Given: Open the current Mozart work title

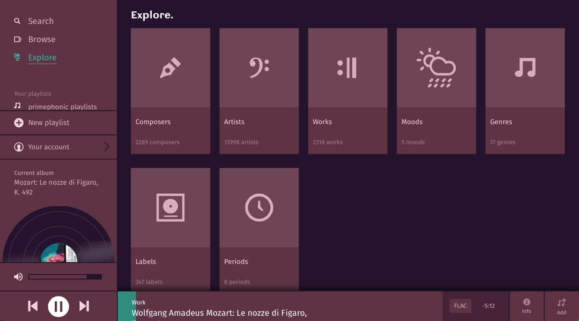Looking at the screenshot, I should point(220,313).
